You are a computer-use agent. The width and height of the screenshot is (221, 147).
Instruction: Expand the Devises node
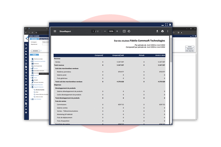pyautogui.click(x=31, y=68)
